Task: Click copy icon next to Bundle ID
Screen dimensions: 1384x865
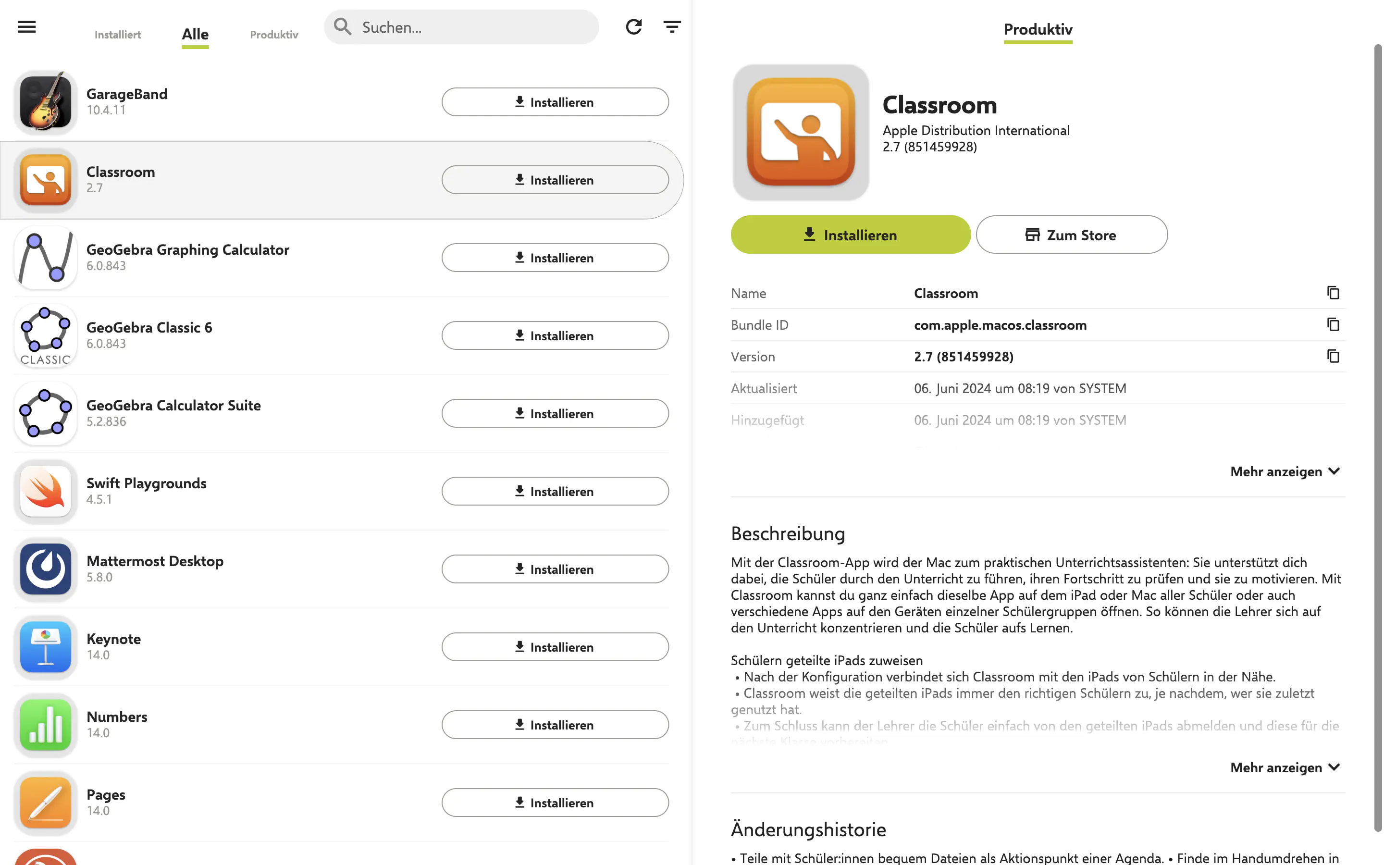Action: pos(1333,324)
